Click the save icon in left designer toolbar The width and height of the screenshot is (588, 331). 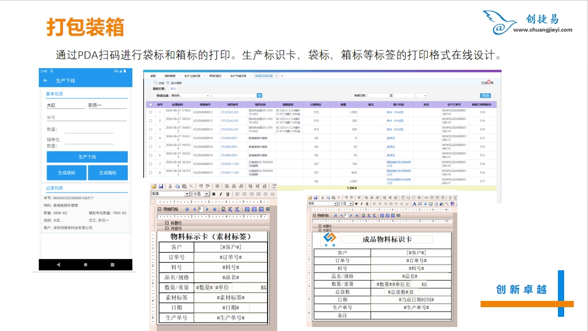[x=161, y=186]
